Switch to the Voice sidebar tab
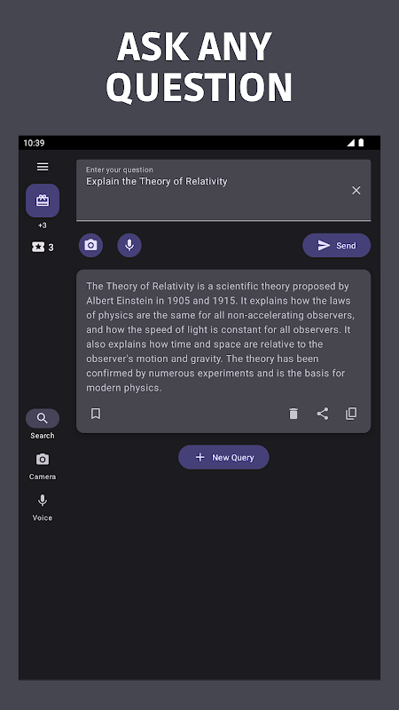The height and width of the screenshot is (710, 399). 43,507
